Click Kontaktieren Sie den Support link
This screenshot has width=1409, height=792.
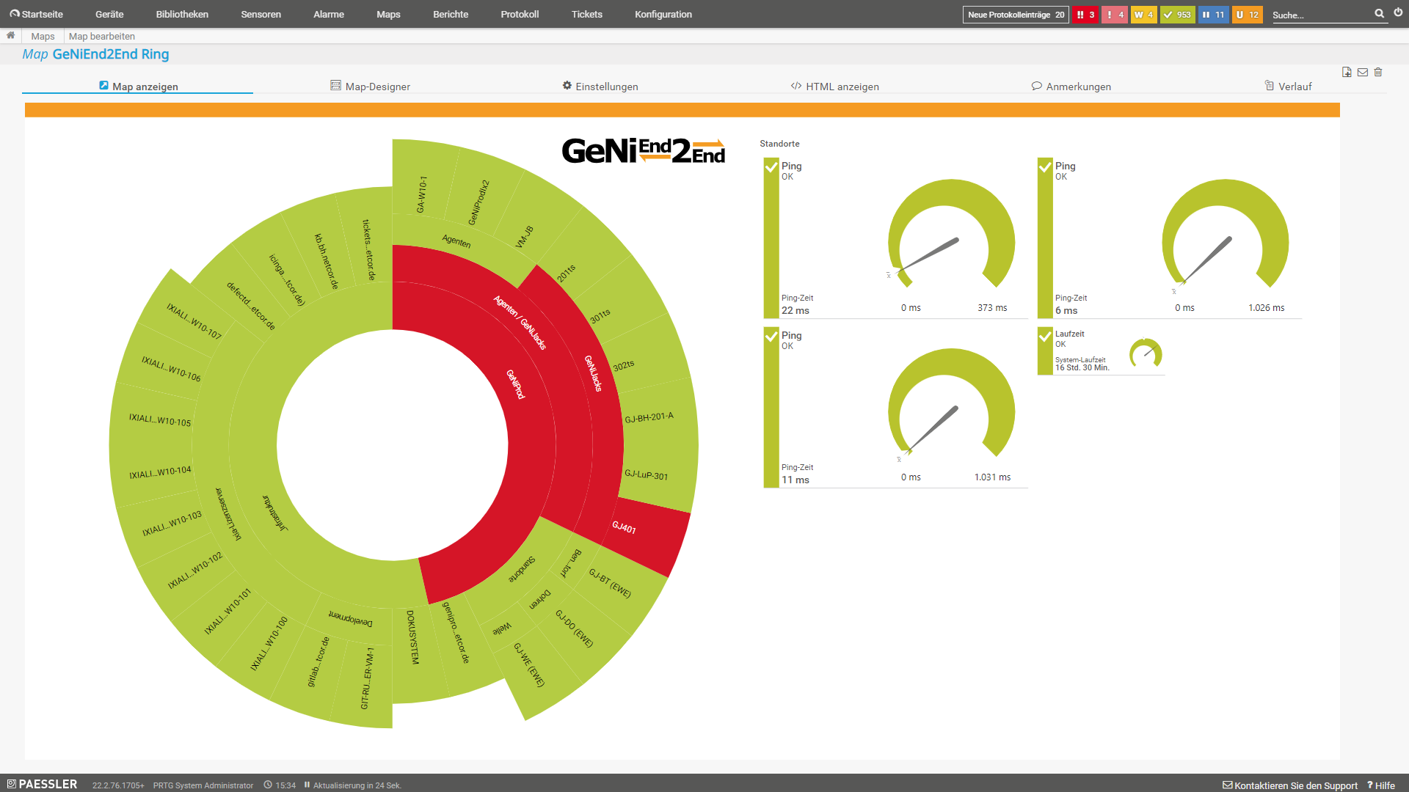coord(1289,785)
